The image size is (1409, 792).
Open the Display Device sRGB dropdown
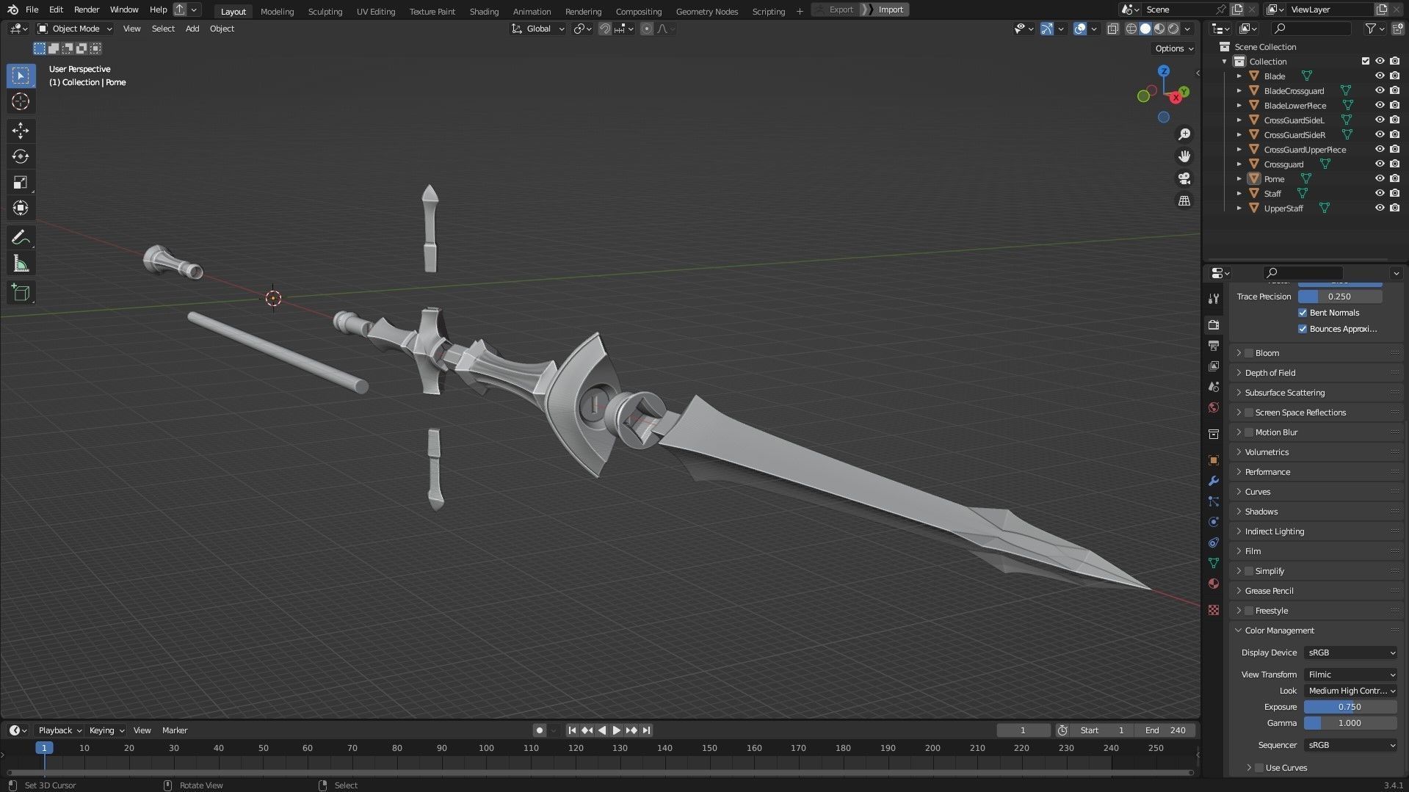(1351, 653)
